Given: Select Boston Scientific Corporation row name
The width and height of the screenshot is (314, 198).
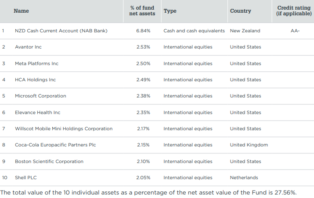Looking at the screenshot, I should point(49,161).
